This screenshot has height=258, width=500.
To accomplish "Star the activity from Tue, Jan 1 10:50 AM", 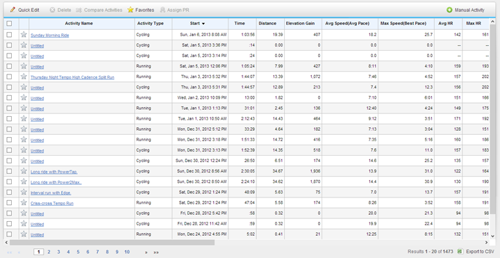I will (x=24, y=119).
